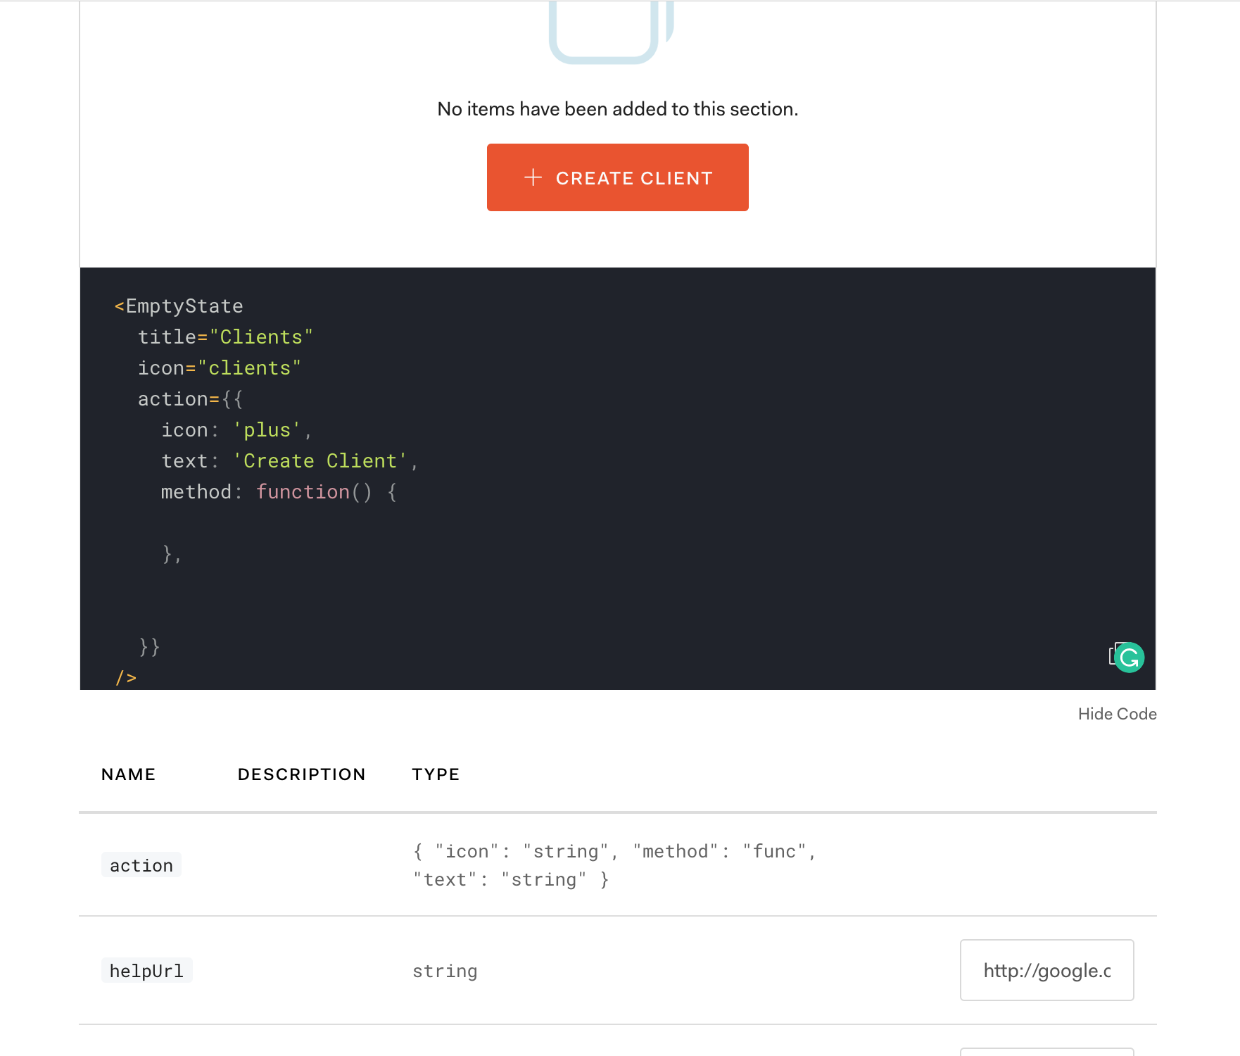1240x1056 pixels.
Task: Select the CREATE CLIENT button
Action: click(617, 177)
